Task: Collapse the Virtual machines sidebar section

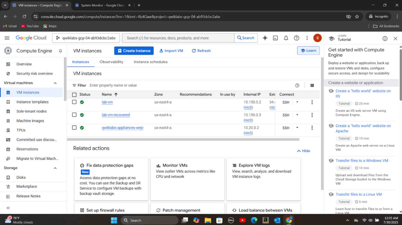Action: pyautogui.click(x=55, y=83)
